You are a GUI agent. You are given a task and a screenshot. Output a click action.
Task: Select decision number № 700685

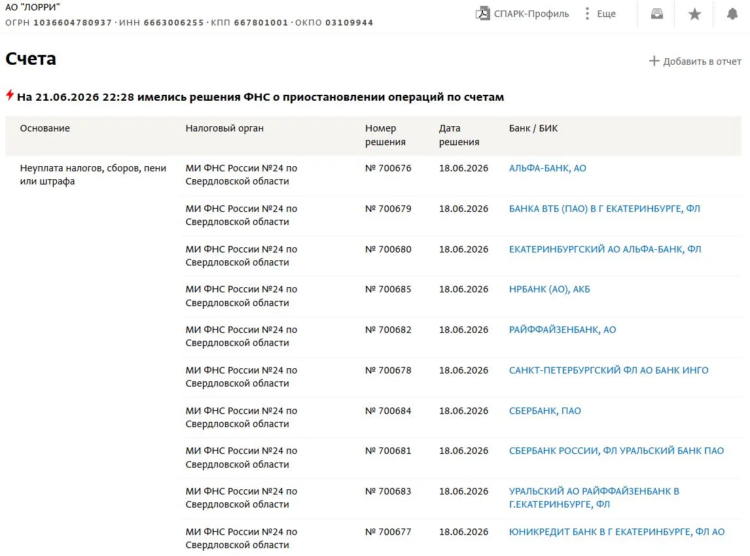tap(388, 289)
